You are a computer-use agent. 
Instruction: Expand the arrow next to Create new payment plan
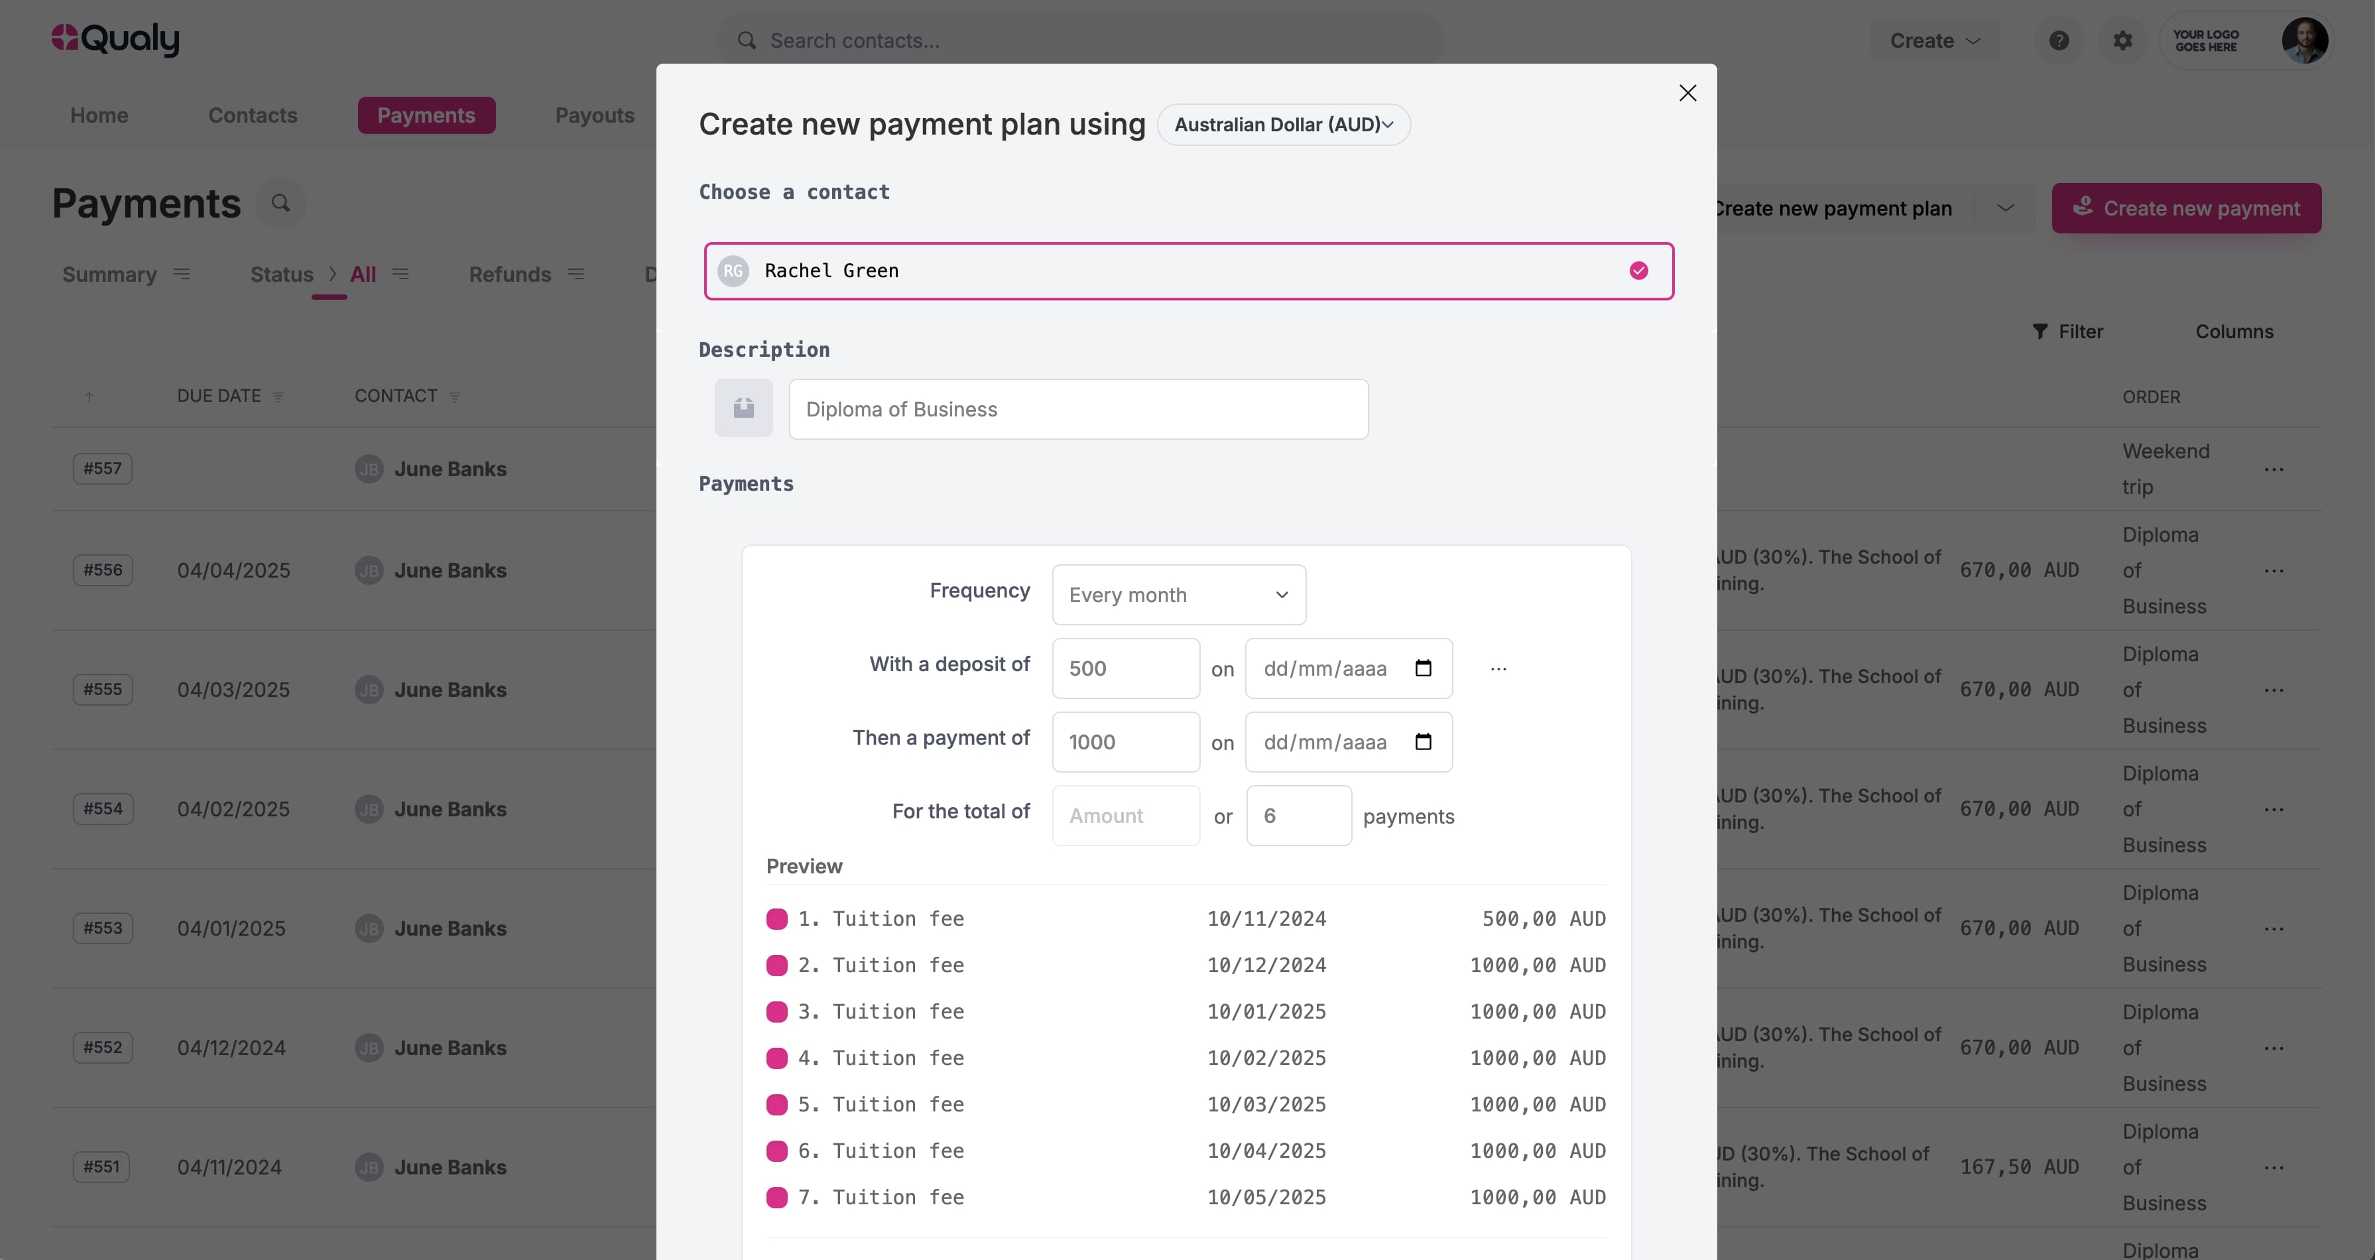click(2005, 208)
